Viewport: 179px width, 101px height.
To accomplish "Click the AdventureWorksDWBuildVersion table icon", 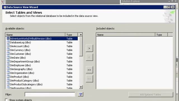I will coord(8,38).
